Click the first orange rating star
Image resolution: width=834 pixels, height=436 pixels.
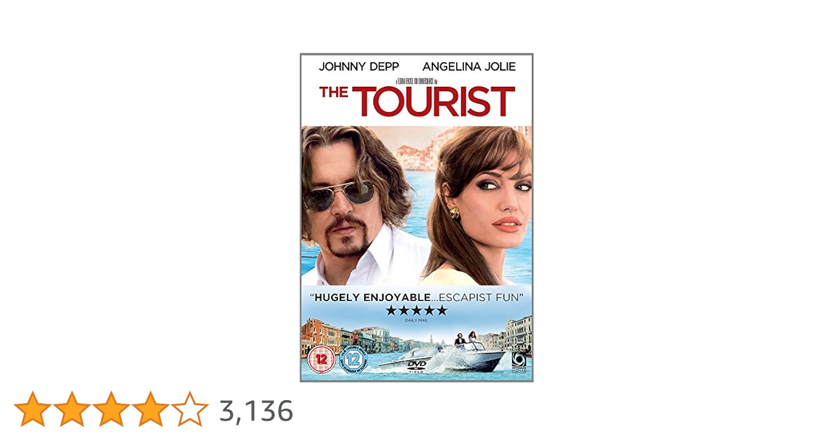[32, 409]
